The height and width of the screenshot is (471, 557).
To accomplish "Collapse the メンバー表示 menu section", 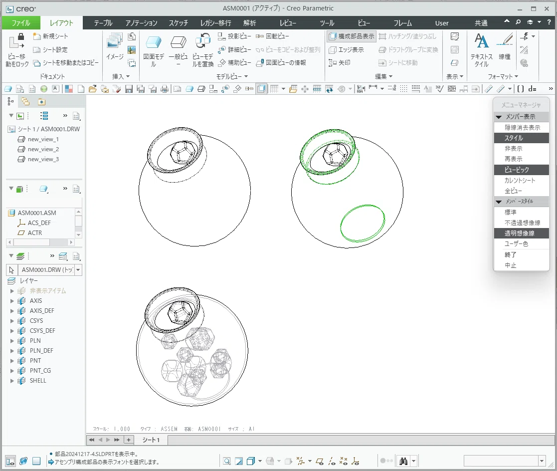I will point(499,117).
